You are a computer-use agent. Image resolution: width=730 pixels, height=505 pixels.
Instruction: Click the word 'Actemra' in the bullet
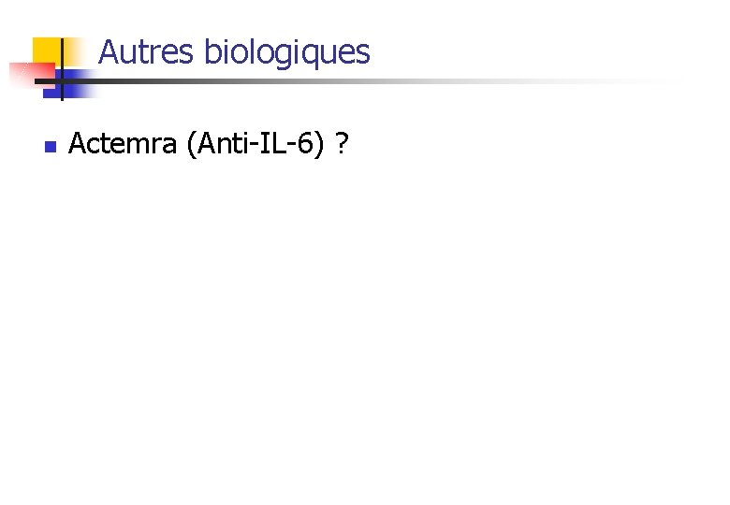point(123,143)
